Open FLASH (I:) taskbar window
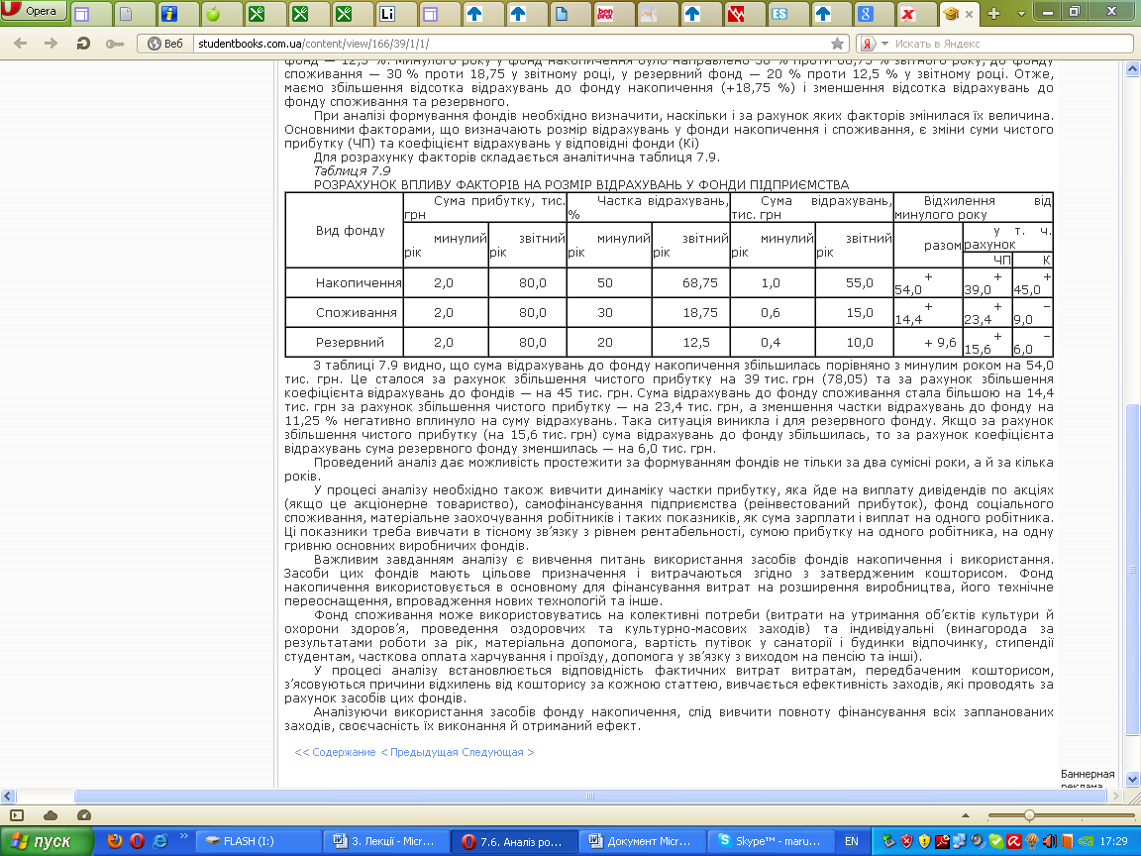 pyautogui.click(x=259, y=841)
